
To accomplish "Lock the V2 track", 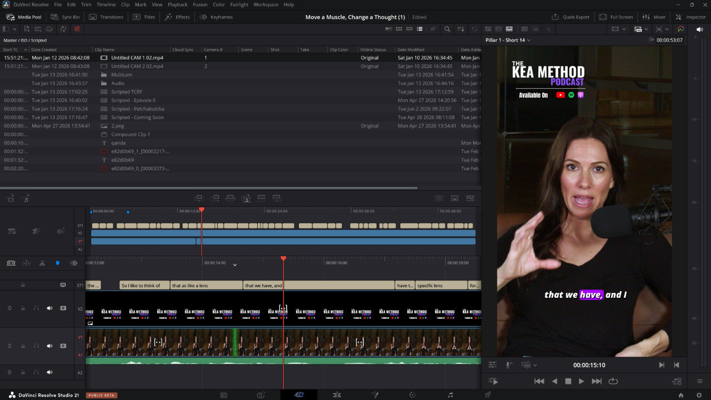I will pos(23,308).
